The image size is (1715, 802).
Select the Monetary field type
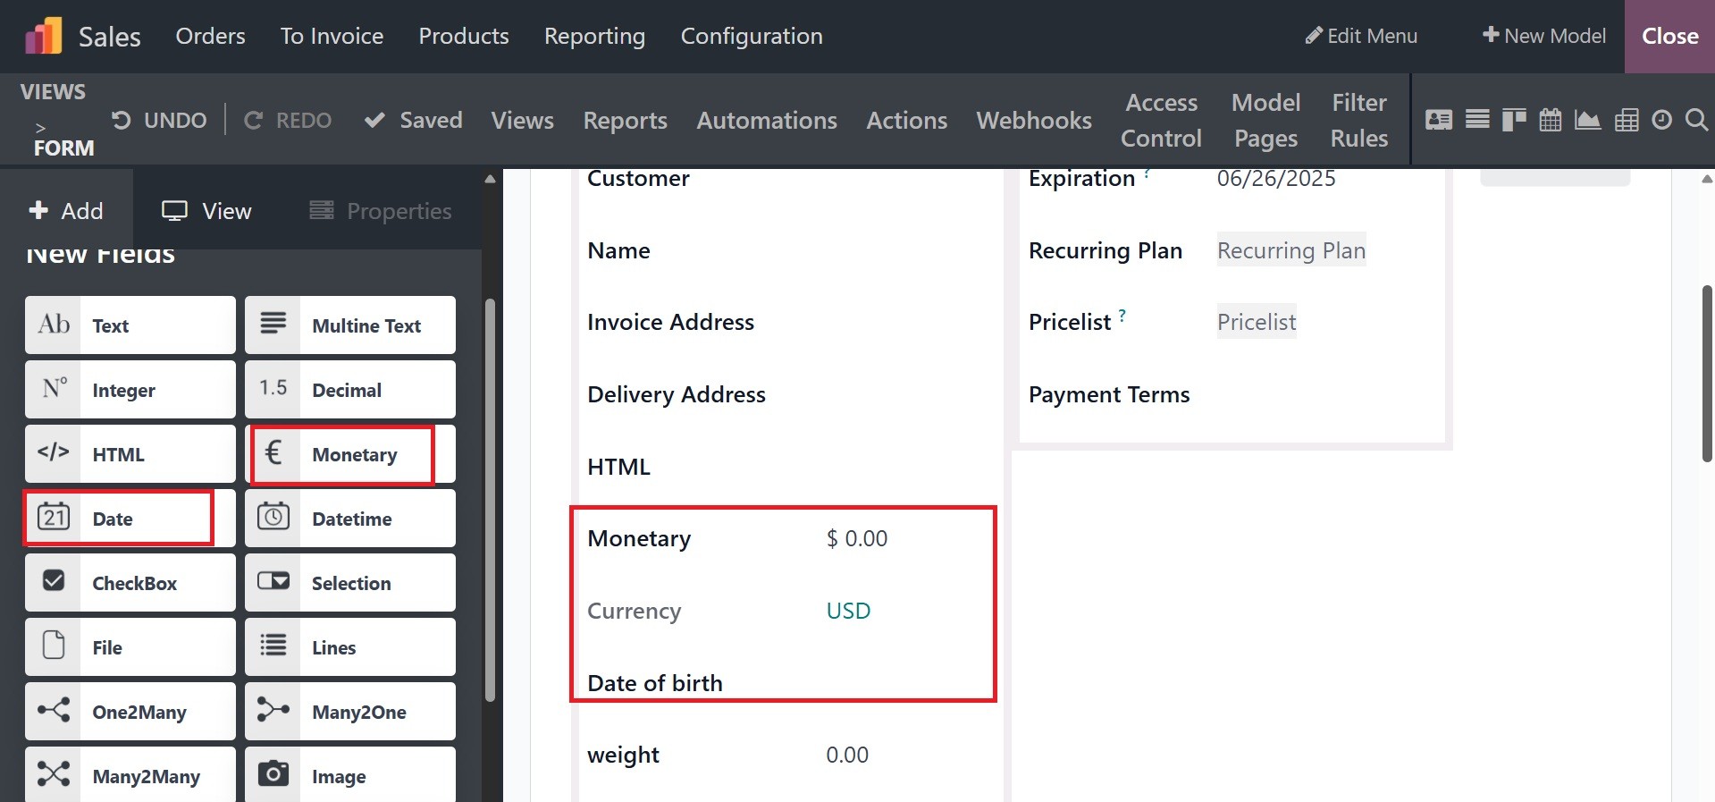(x=350, y=454)
